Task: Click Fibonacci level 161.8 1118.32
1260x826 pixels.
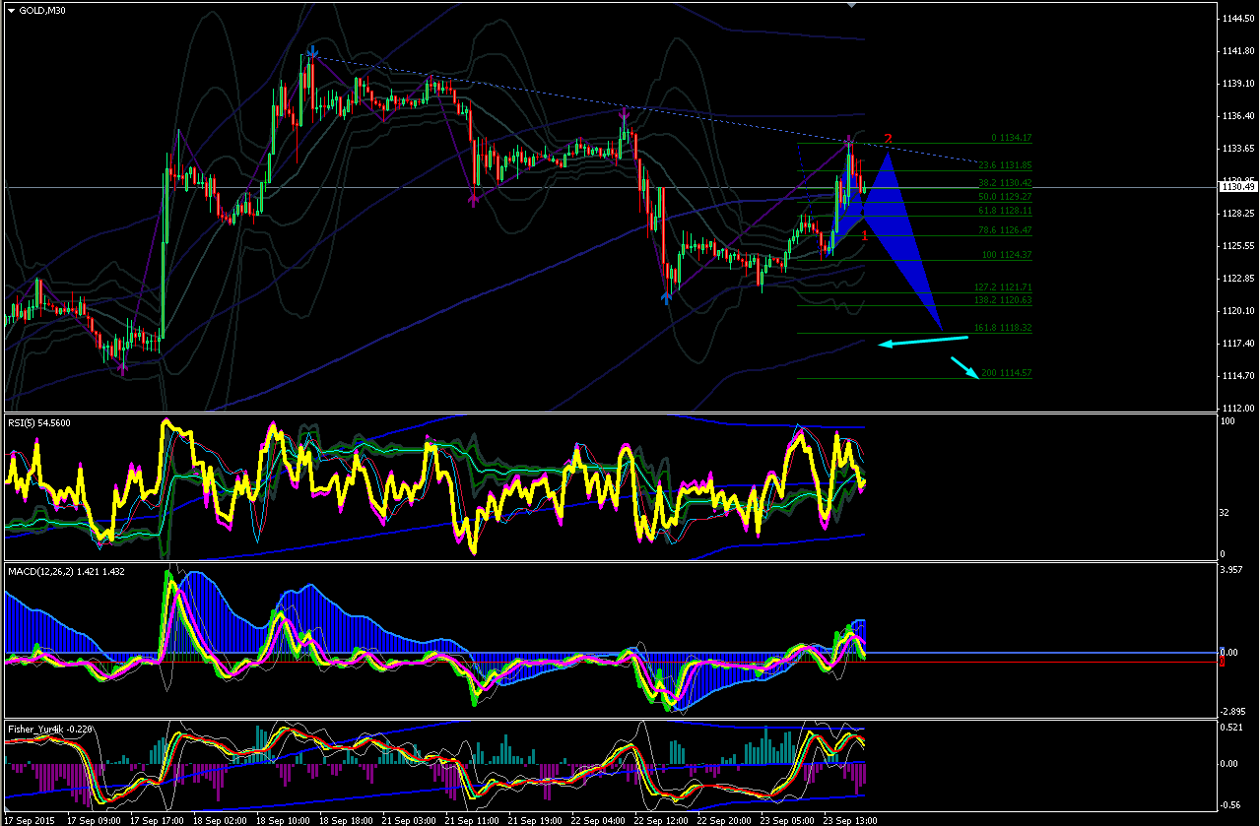Action: tap(1001, 327)
